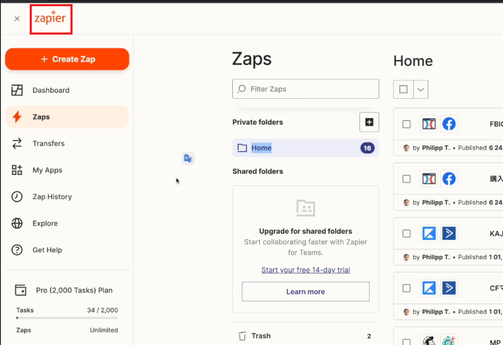Check the box for the 購入 Zap
This screenshot has width=503, height=345.
tap(406, 179)
